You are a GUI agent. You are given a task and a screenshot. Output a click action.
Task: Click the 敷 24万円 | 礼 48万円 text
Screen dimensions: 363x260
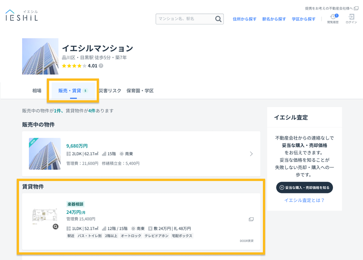click(172, 229)
